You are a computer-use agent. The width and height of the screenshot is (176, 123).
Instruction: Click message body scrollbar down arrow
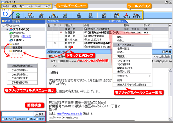(x=170, y=119)
